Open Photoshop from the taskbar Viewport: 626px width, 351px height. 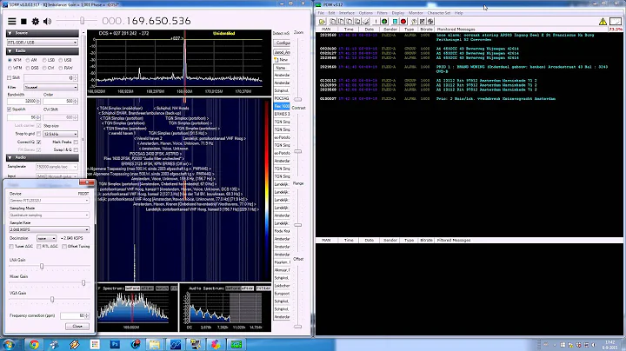tap(115, 344)
